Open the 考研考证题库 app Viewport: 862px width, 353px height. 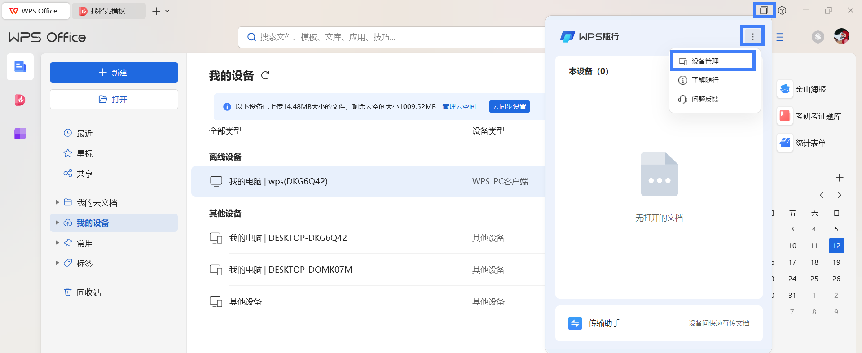pyautogui.click(x=809, y=116)
